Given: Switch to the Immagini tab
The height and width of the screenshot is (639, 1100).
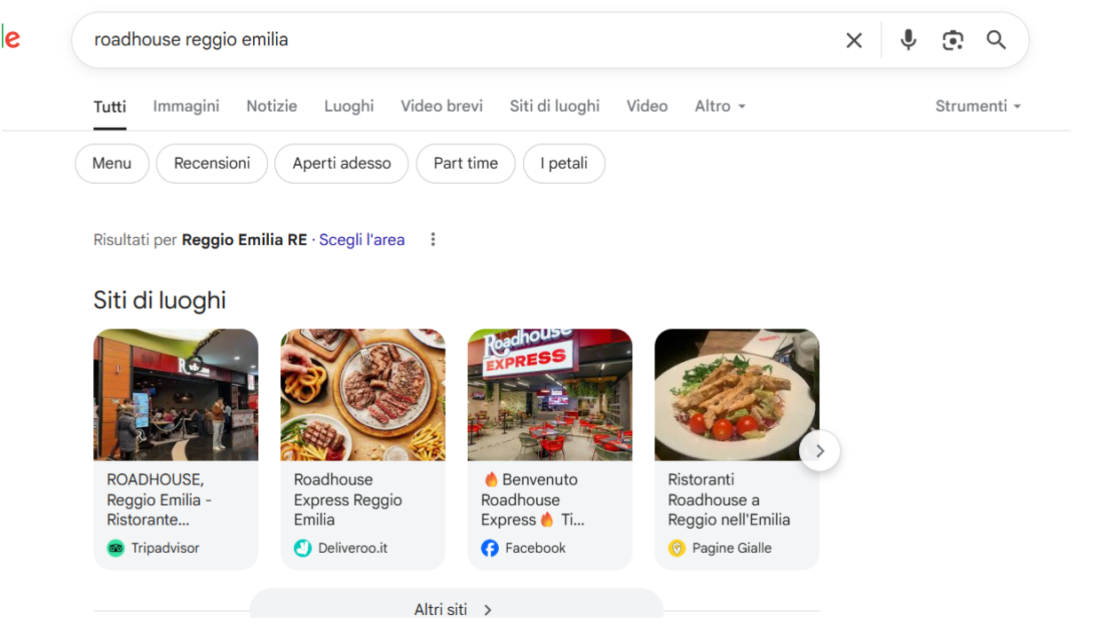Looking at the screenshot, I should point(186,106).
